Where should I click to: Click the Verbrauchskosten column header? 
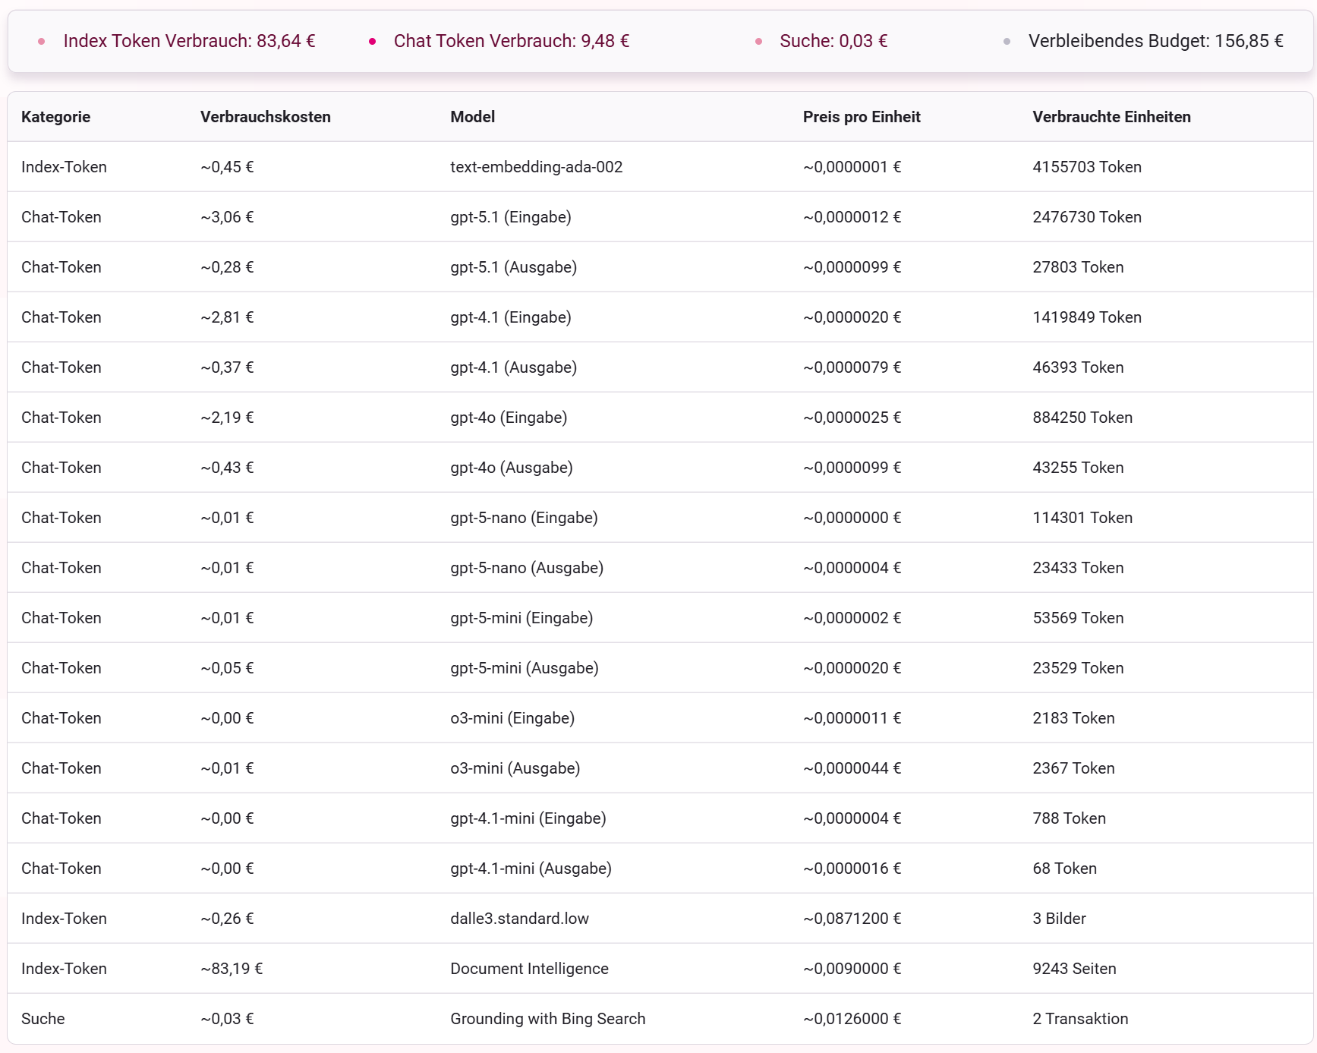(x=266, y=117)
